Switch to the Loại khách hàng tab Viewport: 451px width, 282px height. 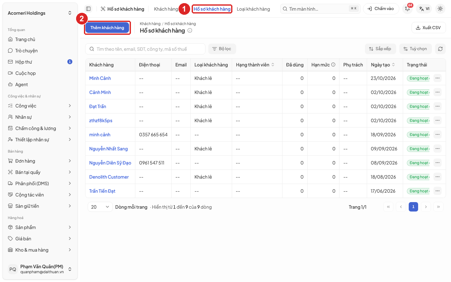253,9
